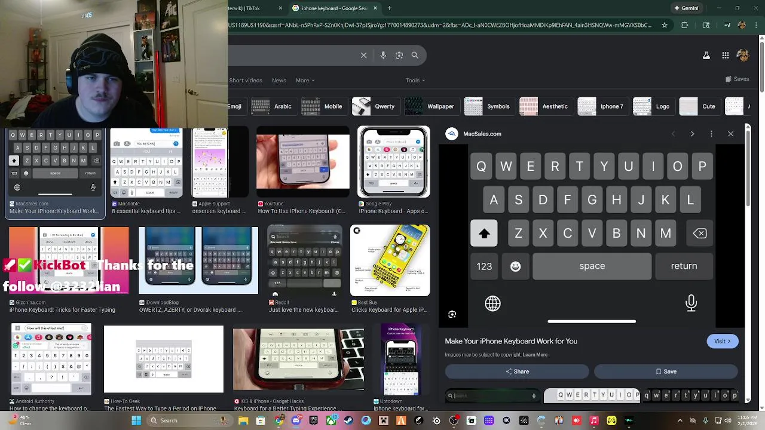Open the large iPhone keyboard preview image
Image resolution: width=765 pixels, height=430 pixels.
(x=592, y=236)
